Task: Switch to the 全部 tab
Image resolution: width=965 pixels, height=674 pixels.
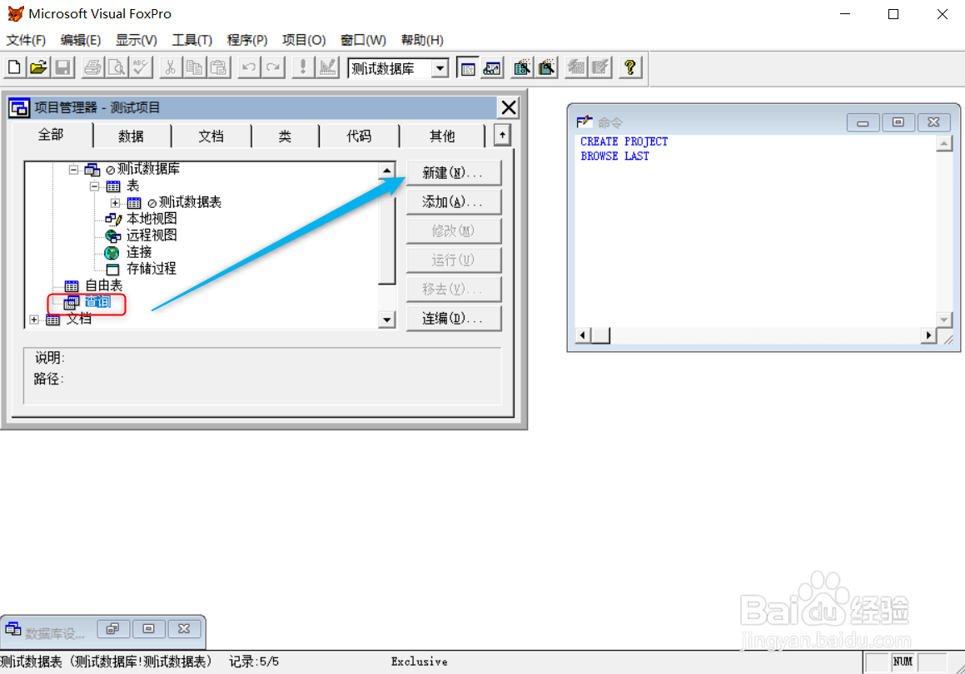Action: coord(51,135)
